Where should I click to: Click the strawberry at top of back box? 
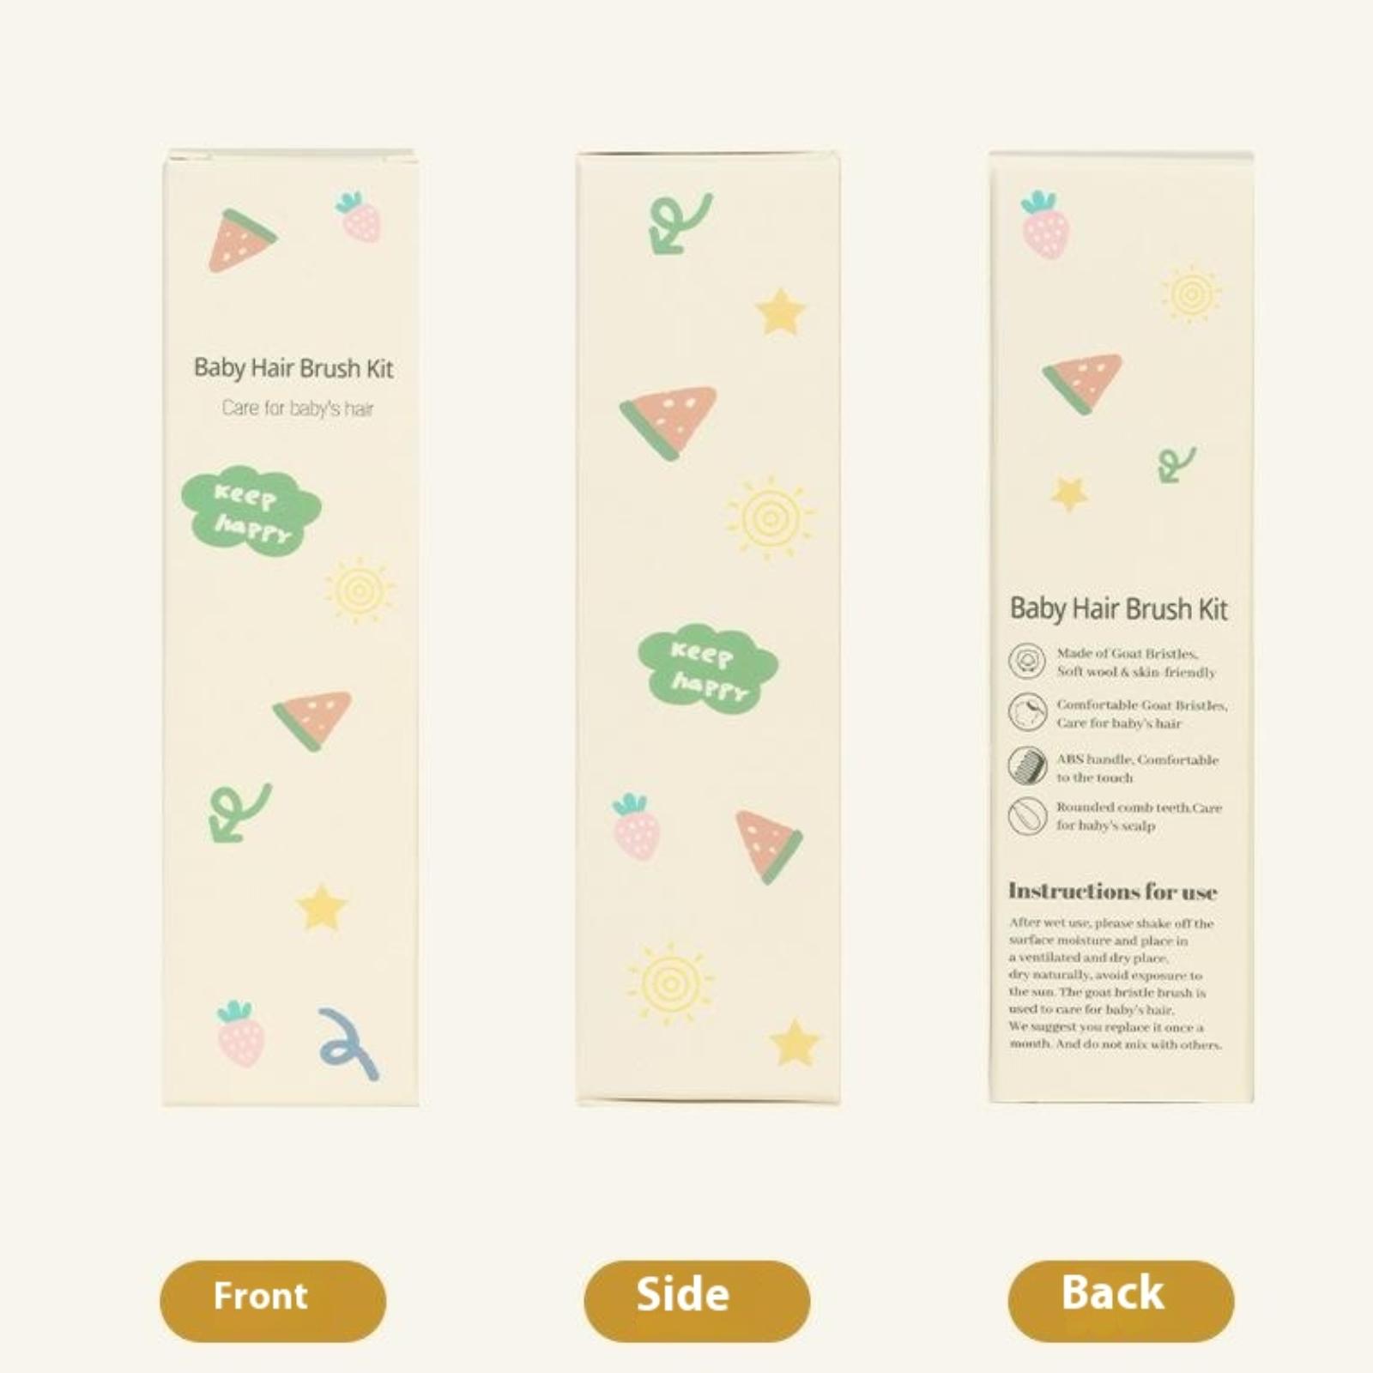tap(1044, 225)
